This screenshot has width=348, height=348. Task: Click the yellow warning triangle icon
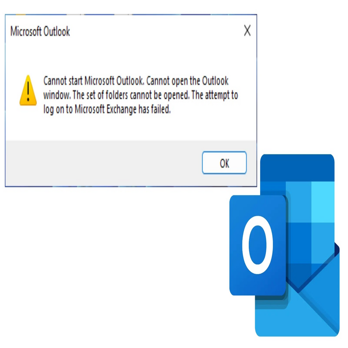click(28, 90)
